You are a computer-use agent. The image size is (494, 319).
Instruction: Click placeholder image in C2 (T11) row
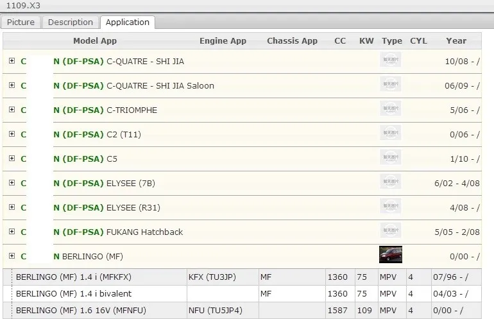[391, 133]
